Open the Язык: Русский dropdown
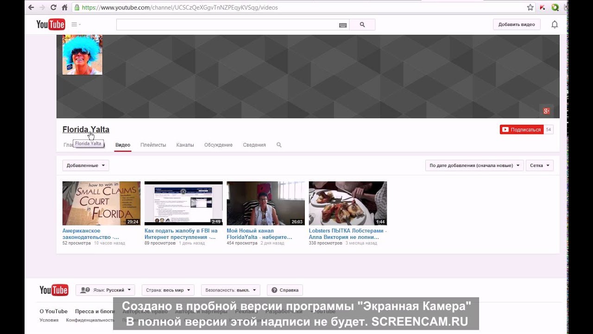 tap(105, 290)
